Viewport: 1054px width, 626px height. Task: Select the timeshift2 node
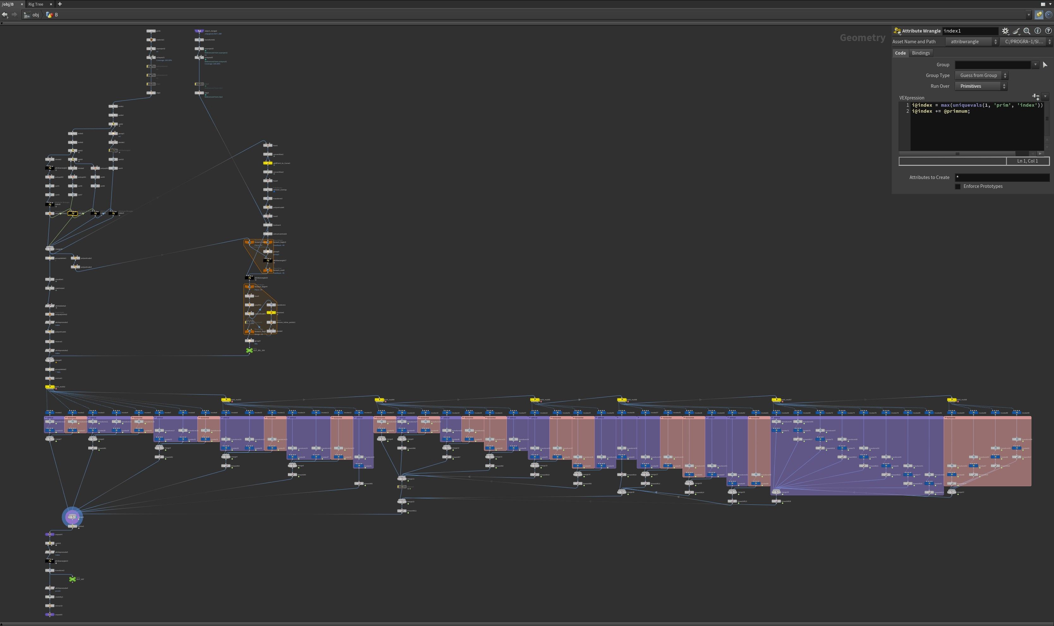tap(159, 457)
